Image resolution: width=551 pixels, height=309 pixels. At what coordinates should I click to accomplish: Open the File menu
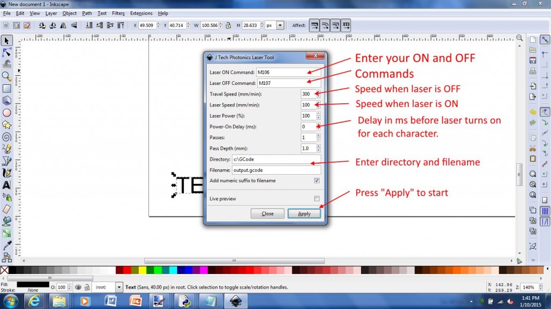(x=6, y=13)
